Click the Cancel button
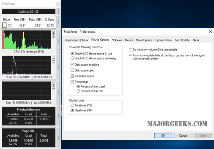This screenshot has height=149, width=214. tap(183, 136)
